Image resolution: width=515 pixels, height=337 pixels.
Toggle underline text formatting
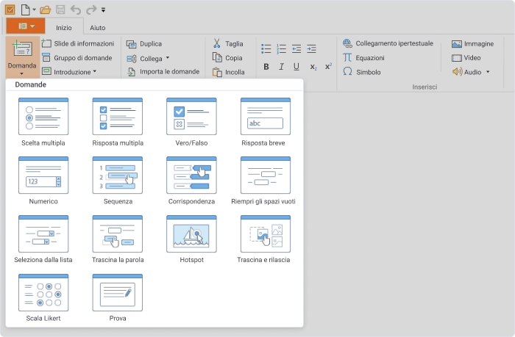(x=296, y=67)
